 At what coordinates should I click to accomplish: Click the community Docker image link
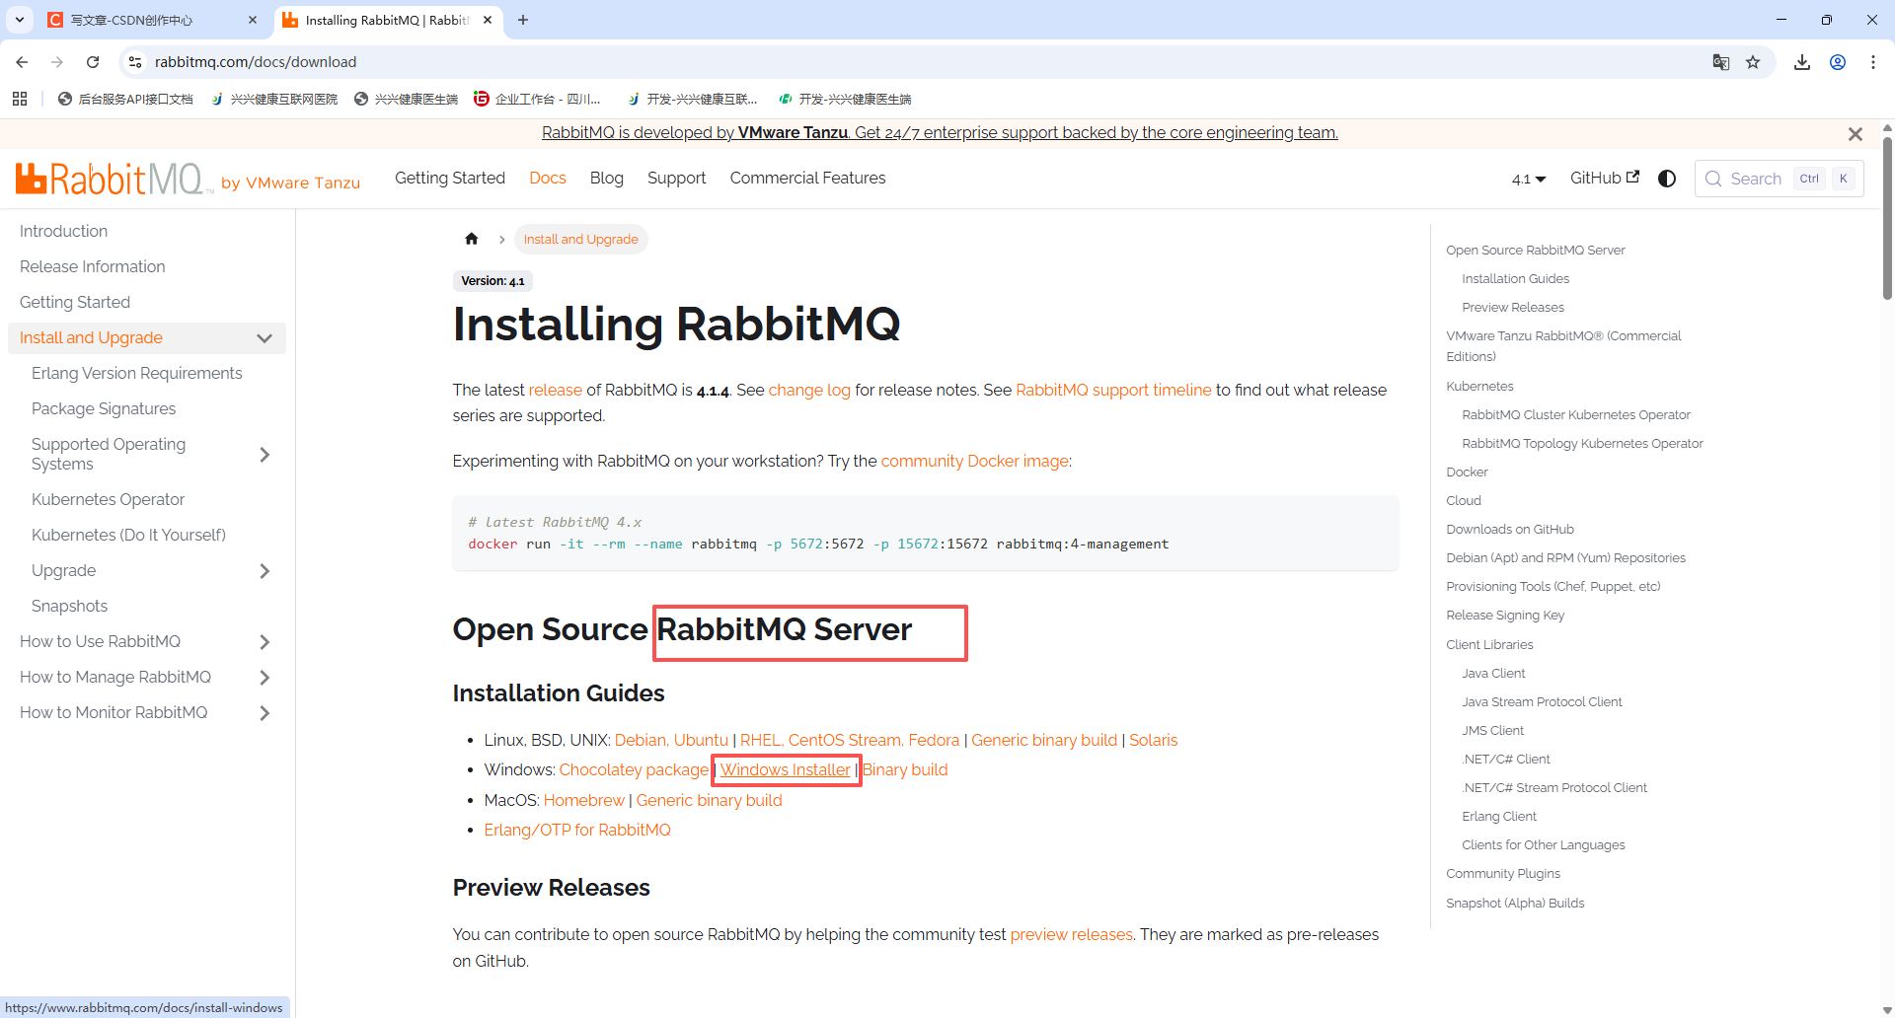pyautogui.click(x=975, y=461)
